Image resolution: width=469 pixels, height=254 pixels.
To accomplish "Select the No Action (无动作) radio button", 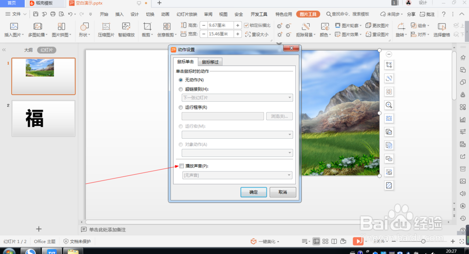I will [181, 80].
